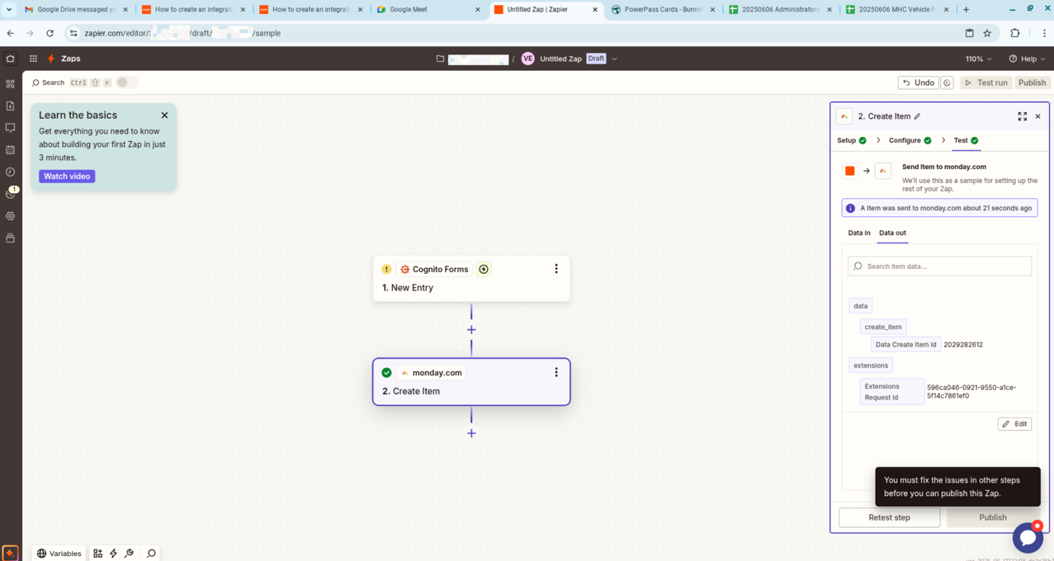Open the more options menu on Create Item step
This screenshot has height=561, width=1054.
coord(556,373)
